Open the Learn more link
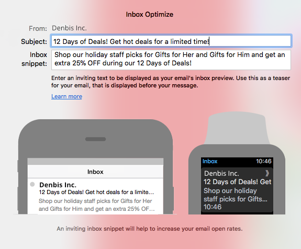The image size is (301, 249). (x=66, y=96)
